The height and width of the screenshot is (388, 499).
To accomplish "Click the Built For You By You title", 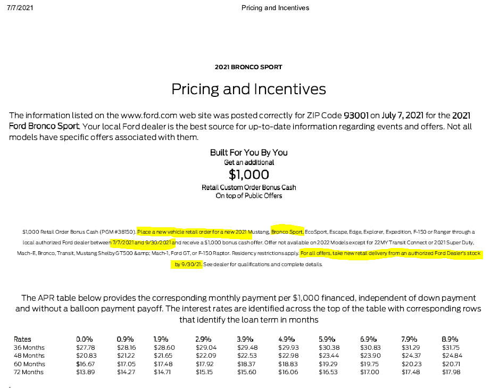I will tap(249, 152).
